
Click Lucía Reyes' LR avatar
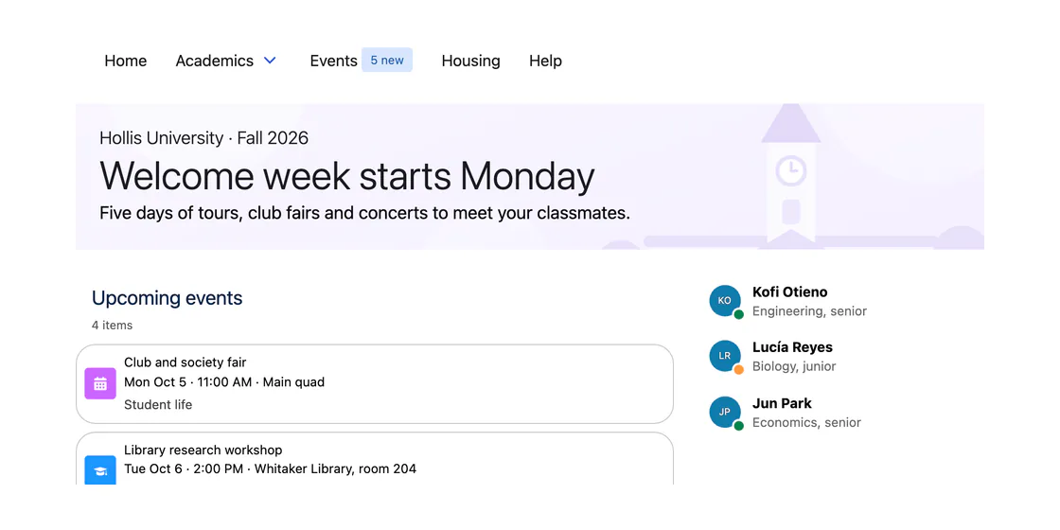pos(725,356)
